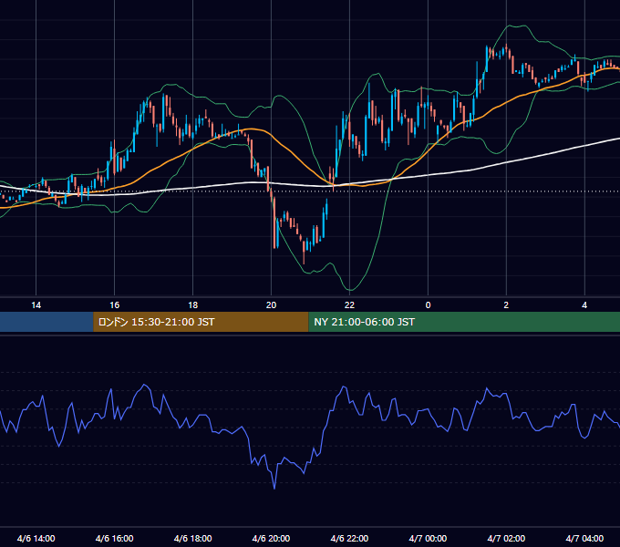Click the price chart's time label 14
This screenshot has height=547, width=620.
(x=36, y=305)
